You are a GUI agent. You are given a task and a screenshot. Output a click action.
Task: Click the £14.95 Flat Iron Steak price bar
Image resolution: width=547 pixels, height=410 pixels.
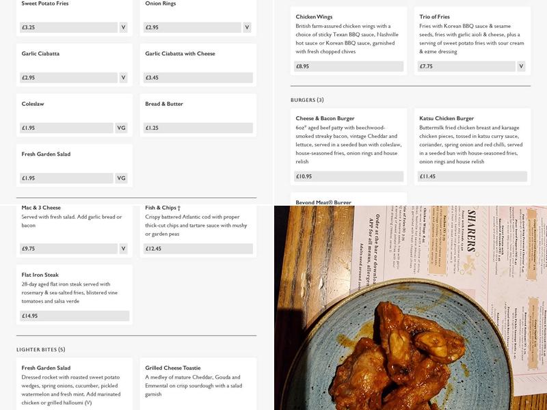click(x=75, y=316)
